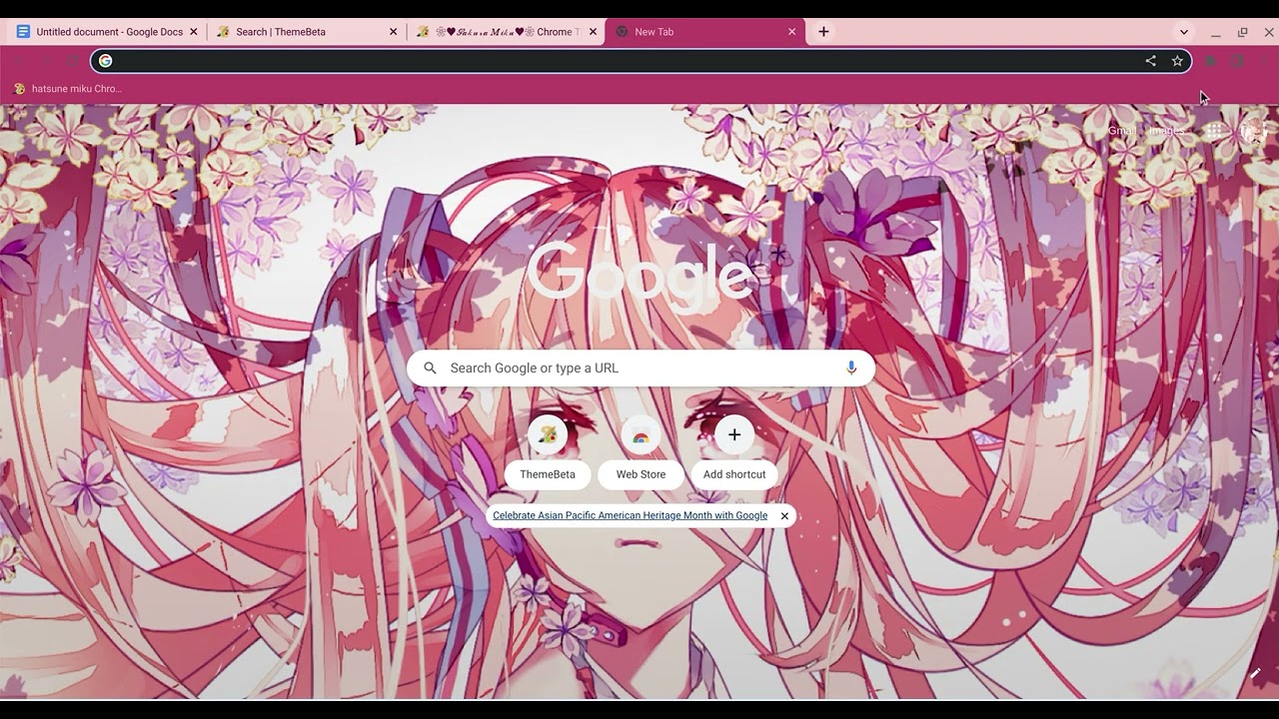Bookmark this page with the star icon
1279x719 pixels.
pyautogui.click(x=1178, y=61)
